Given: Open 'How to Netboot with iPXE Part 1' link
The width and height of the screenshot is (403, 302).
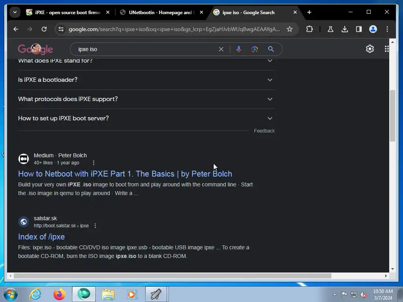Looking at the screenshot, I should click(x=125, y=174).
